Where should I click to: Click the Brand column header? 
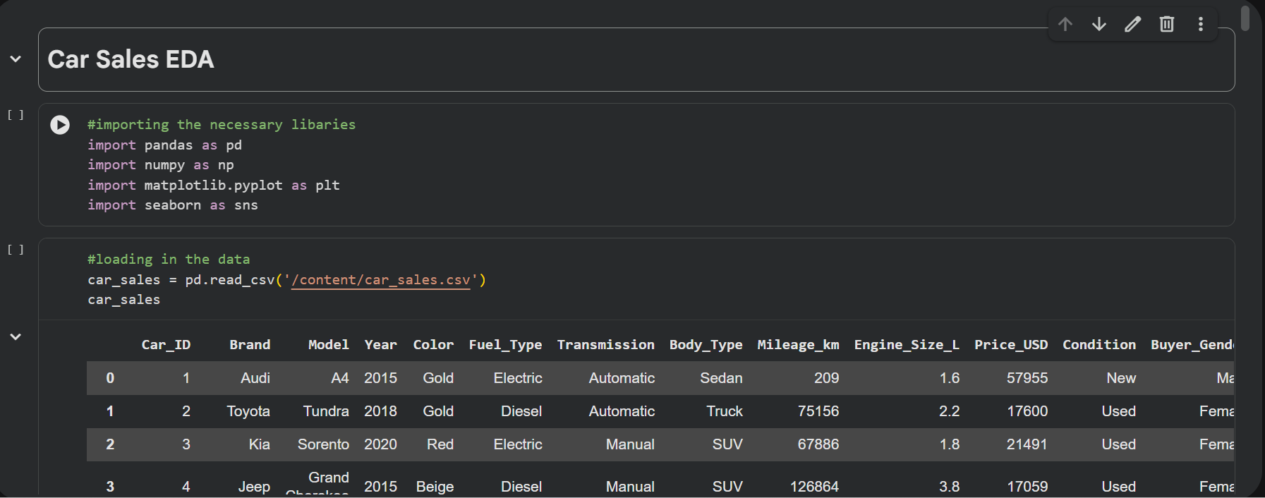point(250,345)
